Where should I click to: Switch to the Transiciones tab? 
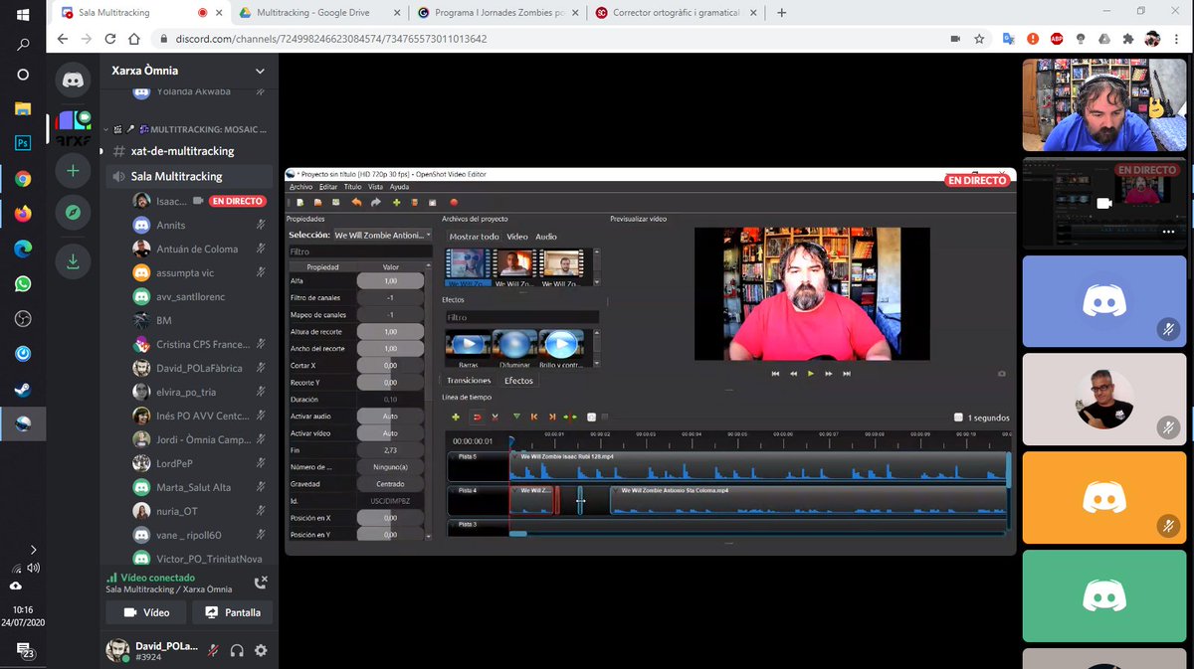point(469,381)
